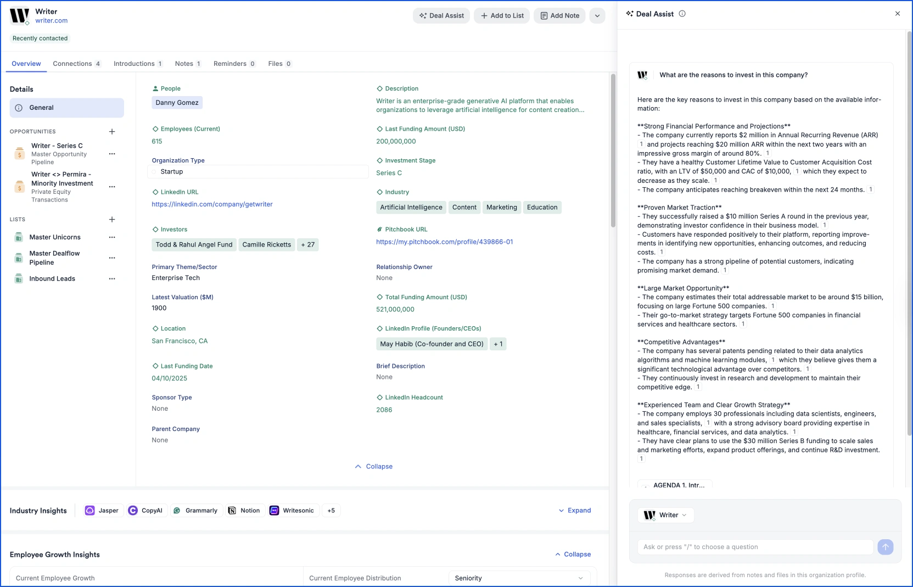Click the Writer company logo

[19, 16]
